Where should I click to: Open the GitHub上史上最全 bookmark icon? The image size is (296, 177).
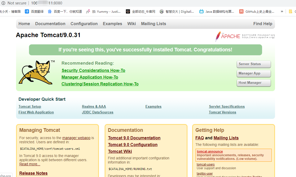(x=241, y=11)
